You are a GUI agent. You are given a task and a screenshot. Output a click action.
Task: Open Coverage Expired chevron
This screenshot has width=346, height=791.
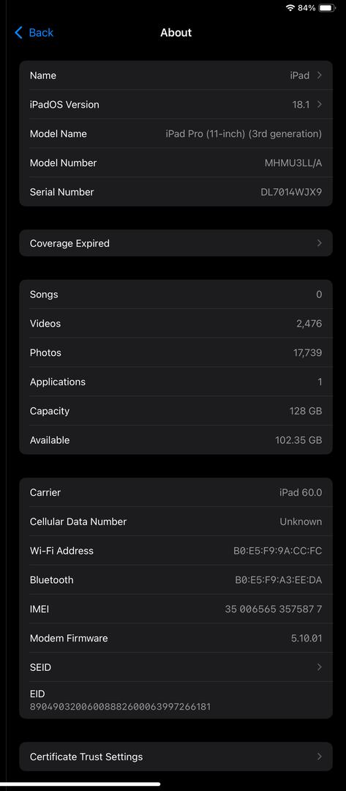(x=320, y=243)
